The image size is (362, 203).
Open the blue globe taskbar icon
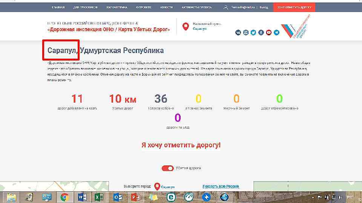[224, 197]
